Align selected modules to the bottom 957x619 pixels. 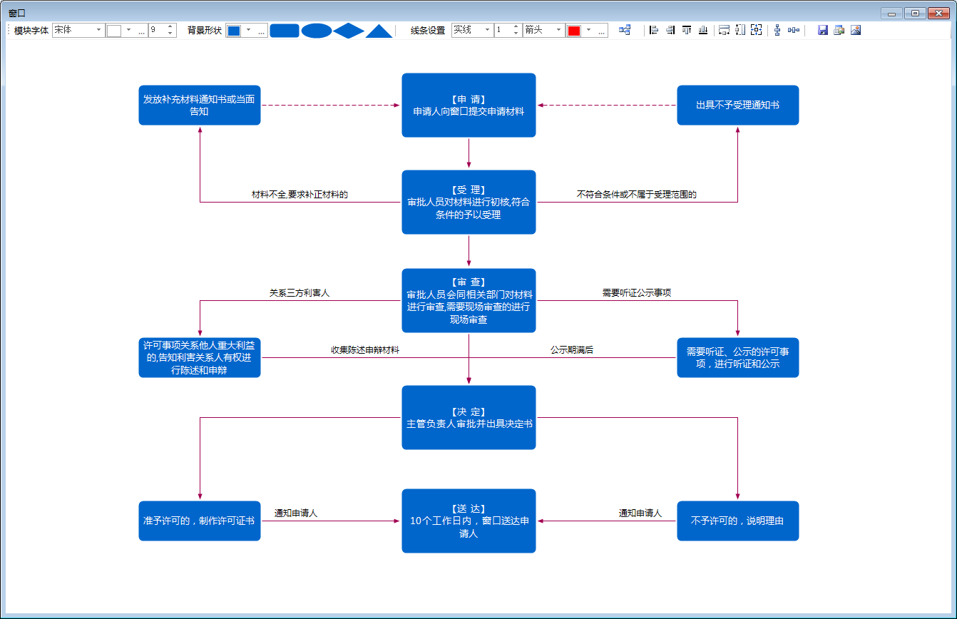703,30
